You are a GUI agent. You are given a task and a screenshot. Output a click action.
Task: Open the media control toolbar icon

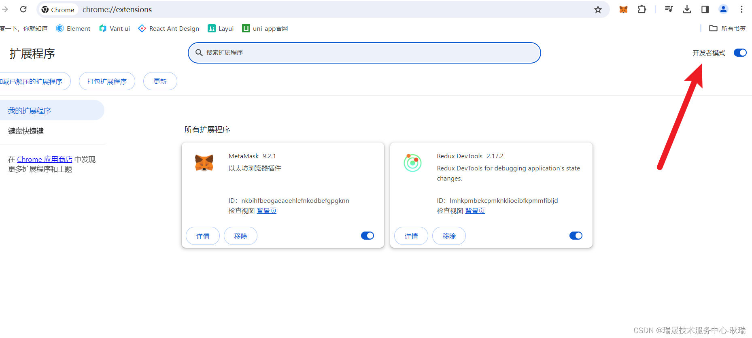click(669, 9)
